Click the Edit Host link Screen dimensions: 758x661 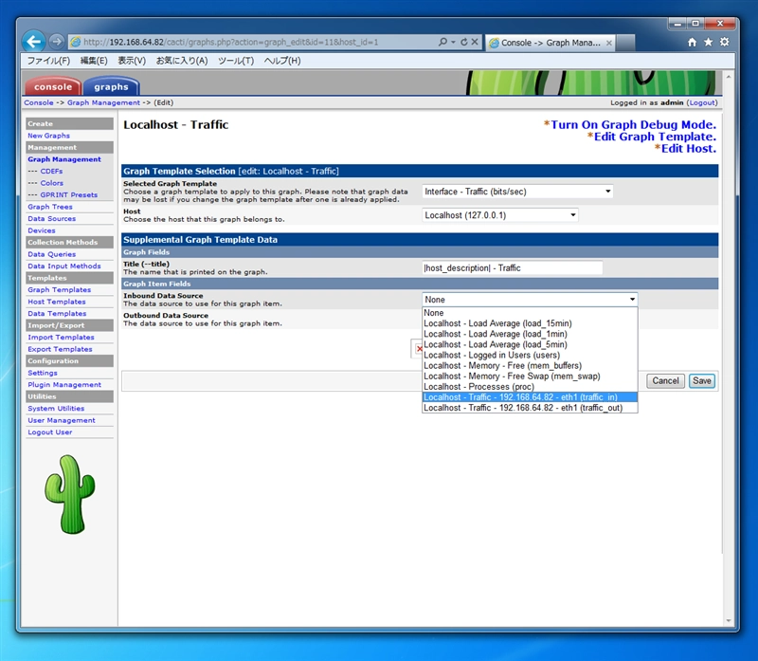point(689,149)
